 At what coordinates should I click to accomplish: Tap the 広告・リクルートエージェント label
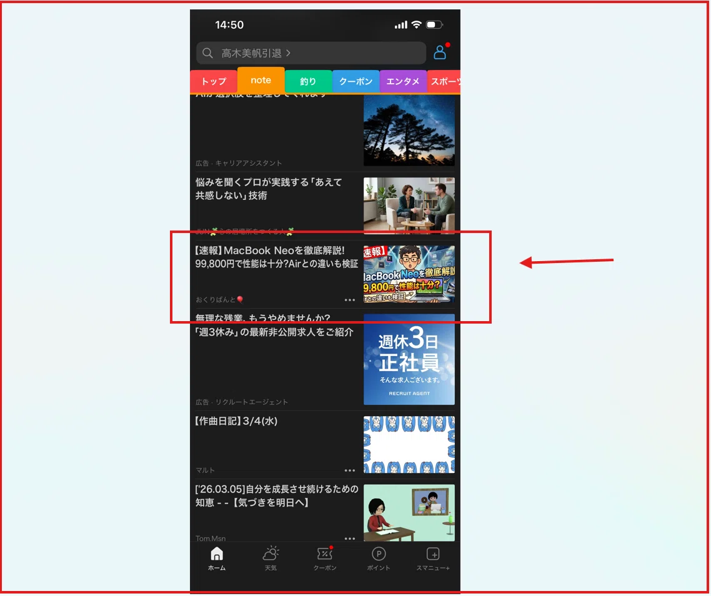[x=242, y=402]
